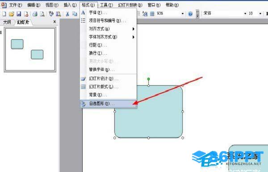Click the New document toolbar icon
The image size is (268, 172).
click(4, 14)
